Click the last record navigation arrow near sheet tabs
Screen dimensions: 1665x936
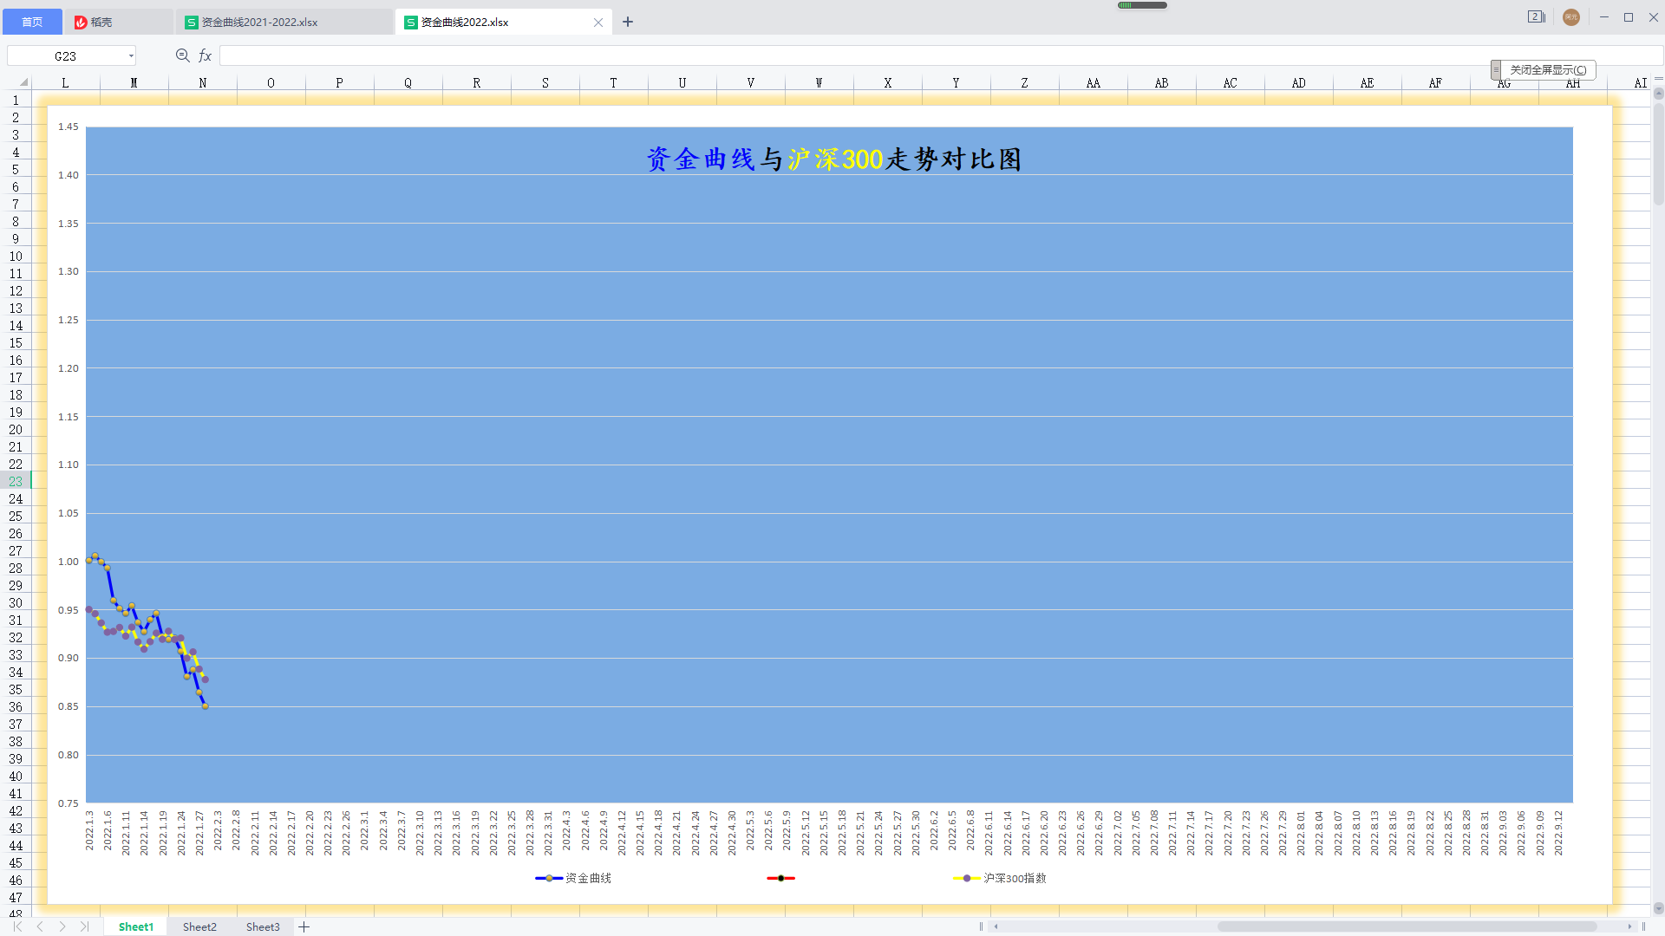[84, 926]
